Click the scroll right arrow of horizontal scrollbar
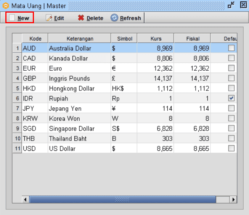Screen dimensions: 249x215 [233, 199]
